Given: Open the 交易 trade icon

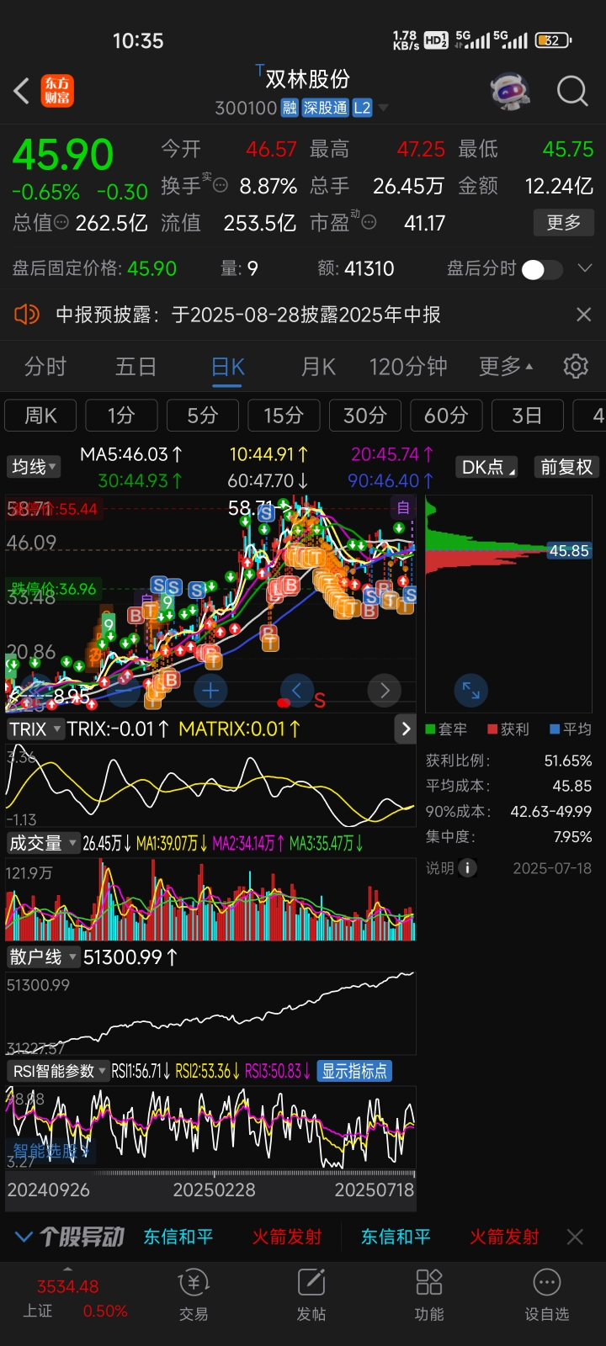Looking at the screenshot, I should (194, 1296).
